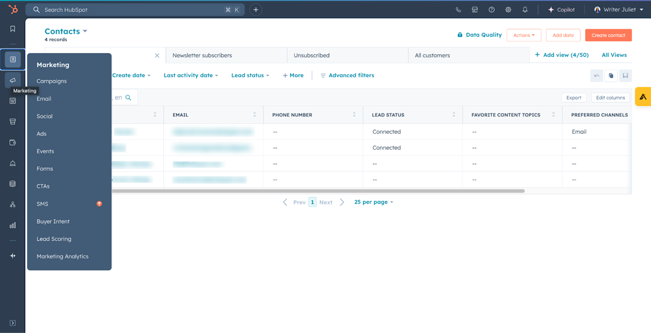Open the Automation workflows sidebar icon
Viewport: 651px width, 333px height.
[13, 205]
